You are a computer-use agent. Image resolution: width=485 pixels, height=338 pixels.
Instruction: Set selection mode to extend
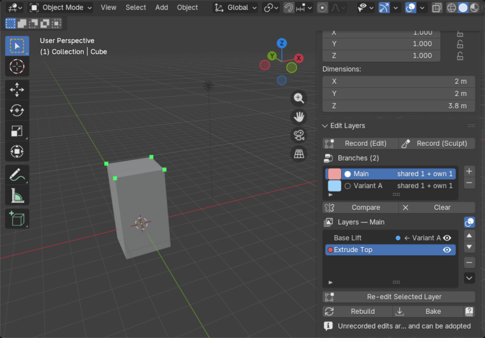click(x=22, y=23)
